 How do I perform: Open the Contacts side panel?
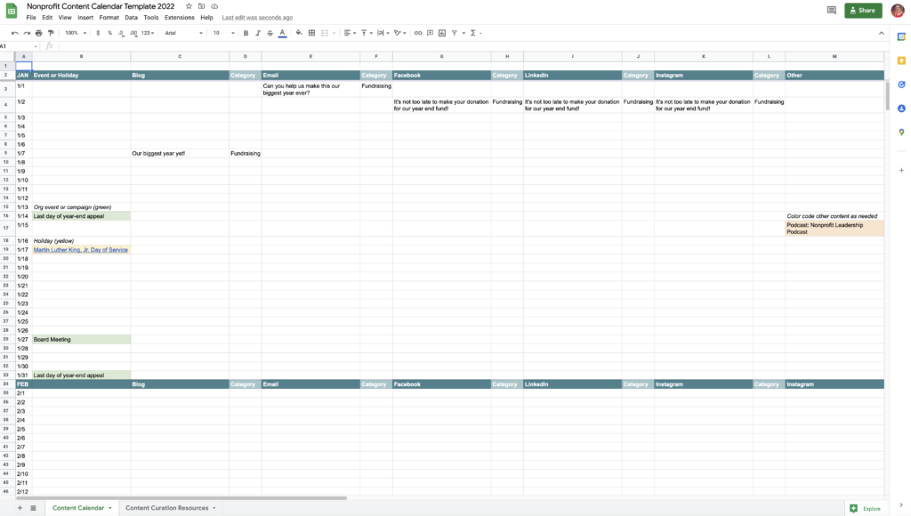(x=901, y=108)
